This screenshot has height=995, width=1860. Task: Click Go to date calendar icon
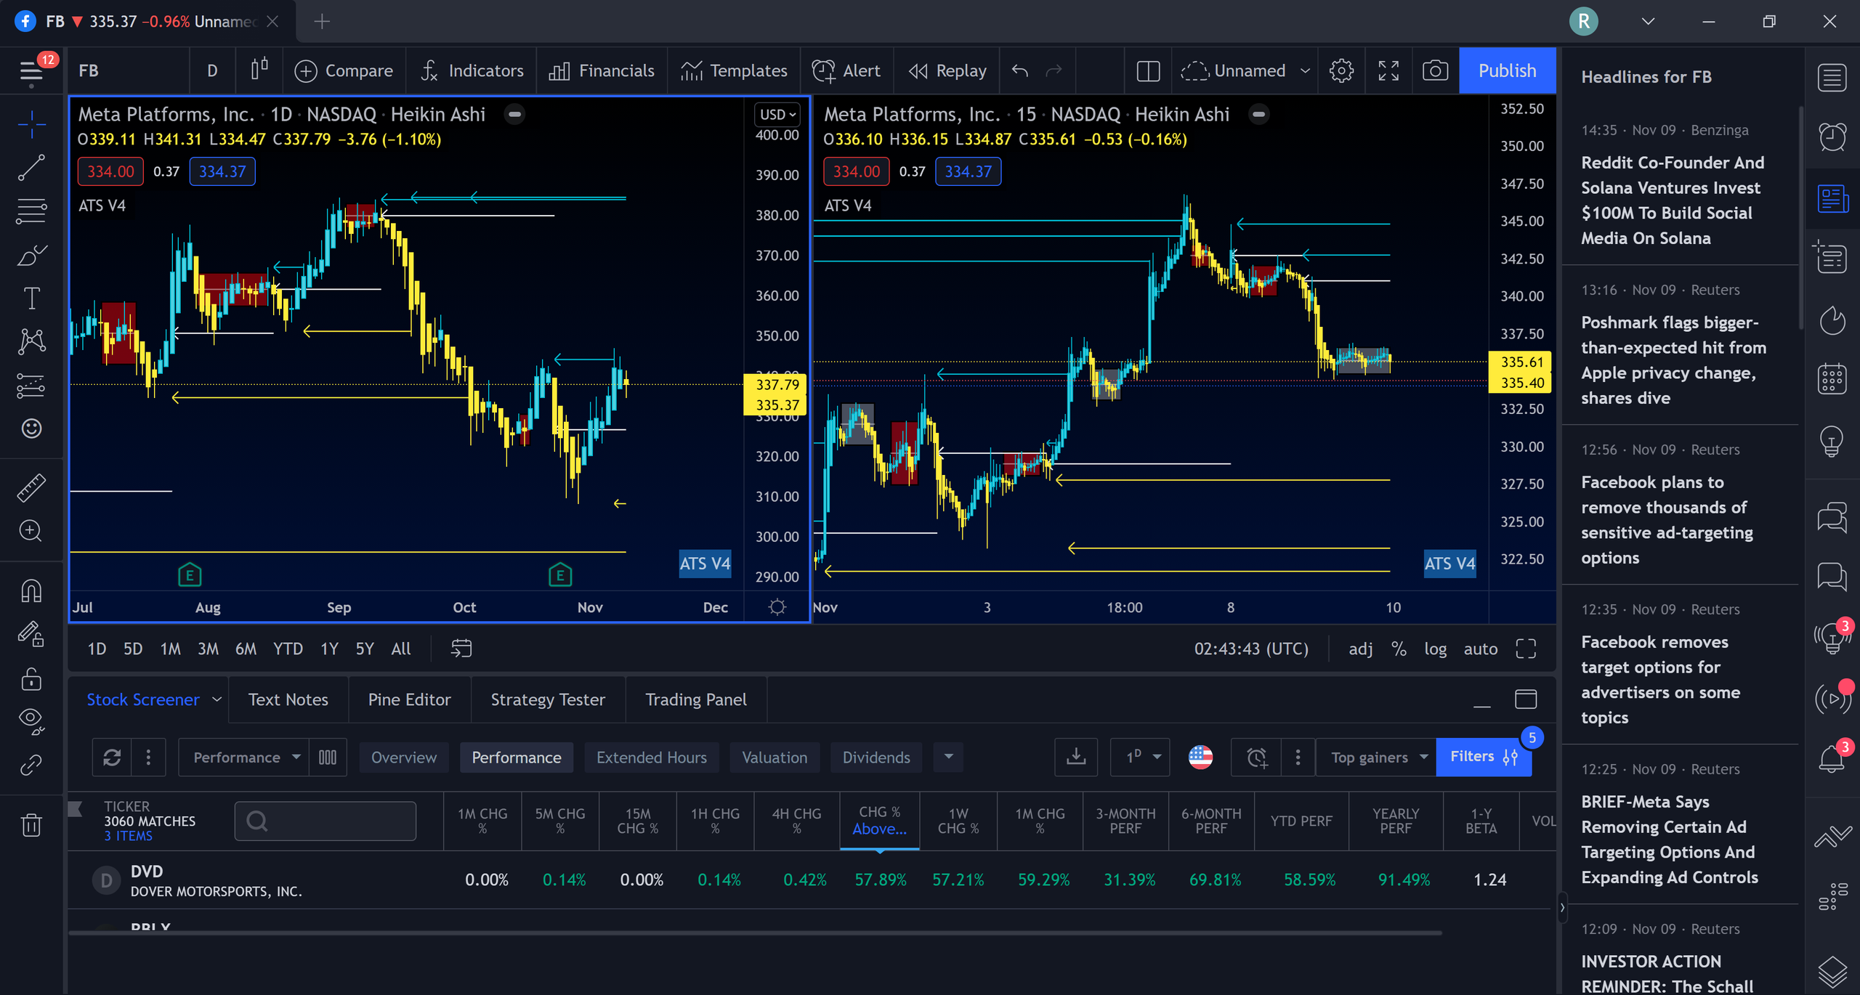tap(461, 649)
